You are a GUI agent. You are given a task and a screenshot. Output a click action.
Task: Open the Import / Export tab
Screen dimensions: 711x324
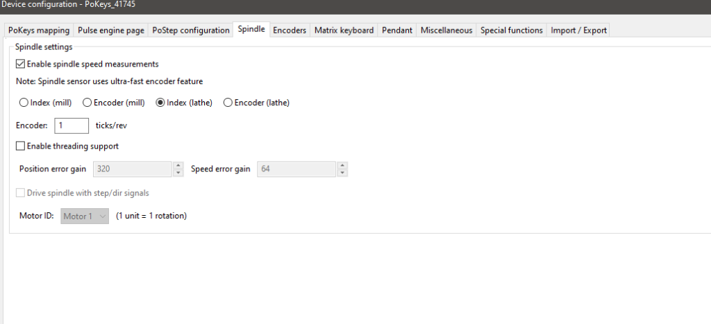pos(578,31)
